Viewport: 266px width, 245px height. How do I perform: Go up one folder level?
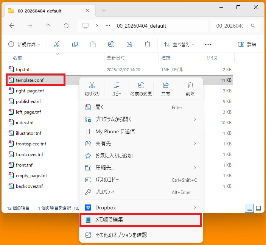click(x=48, y=26)
